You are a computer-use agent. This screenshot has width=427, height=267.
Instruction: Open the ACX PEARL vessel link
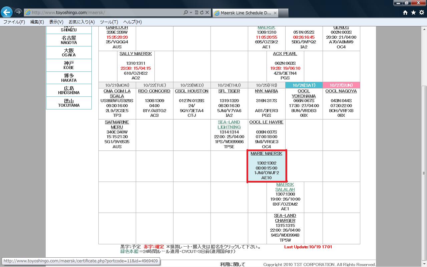click(x=285, y=54)
